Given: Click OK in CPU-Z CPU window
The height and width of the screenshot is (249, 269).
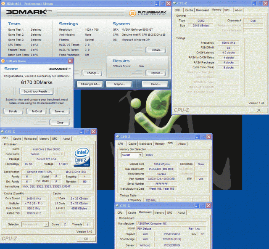Looking at the screenshot, I should (x=86, y=239).
